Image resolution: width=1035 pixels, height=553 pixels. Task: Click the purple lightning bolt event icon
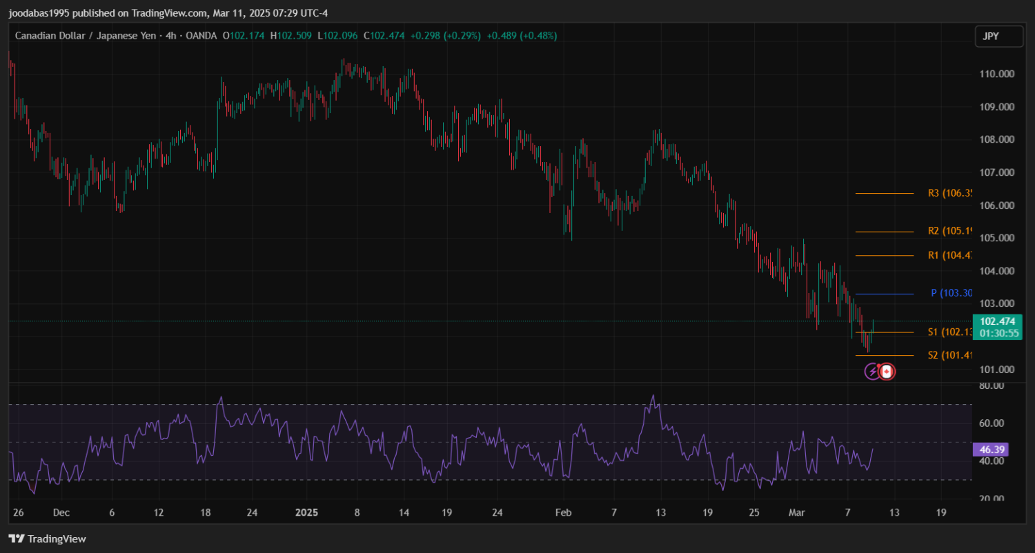pos(872,372)
